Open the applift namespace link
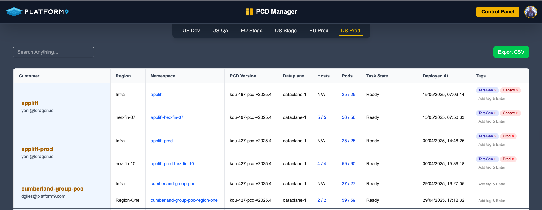The width and height of the screenshot is (542, 210). click(156, 95)
